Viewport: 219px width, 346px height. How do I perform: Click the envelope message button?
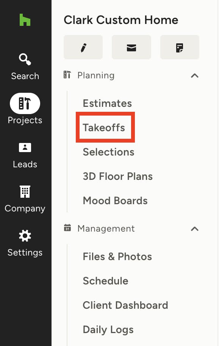131,47
